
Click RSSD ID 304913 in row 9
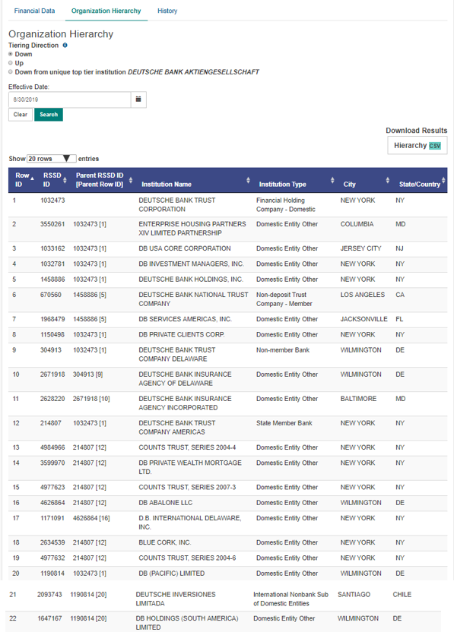coord(51,350)
